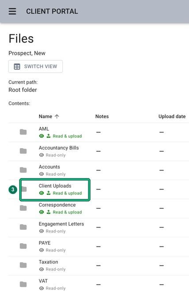
Task: Click 'Read-only' under PAYE
Action: point(56,250)
